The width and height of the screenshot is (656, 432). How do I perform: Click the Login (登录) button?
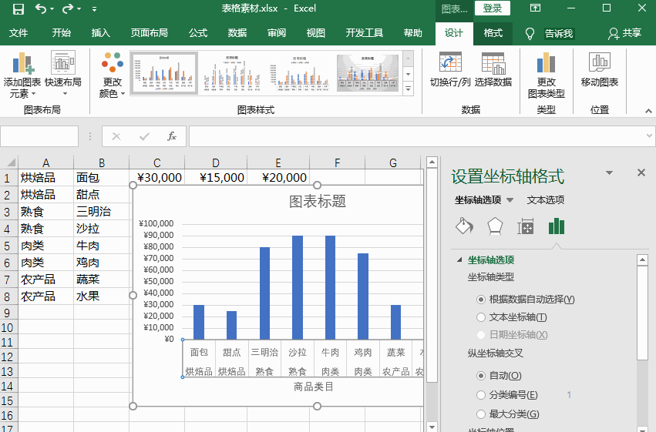(x=493, y=8)
